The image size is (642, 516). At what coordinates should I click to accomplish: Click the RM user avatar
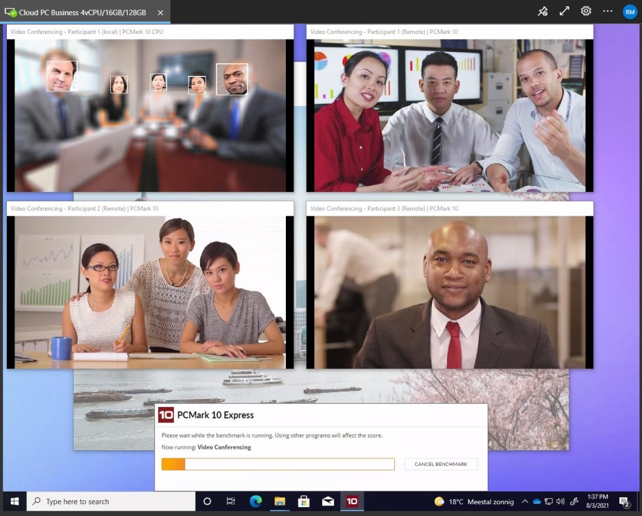629,12
